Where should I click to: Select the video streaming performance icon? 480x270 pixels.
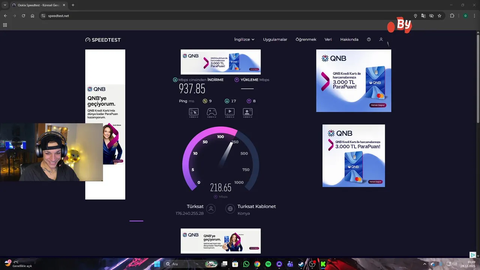click(229, 112)
